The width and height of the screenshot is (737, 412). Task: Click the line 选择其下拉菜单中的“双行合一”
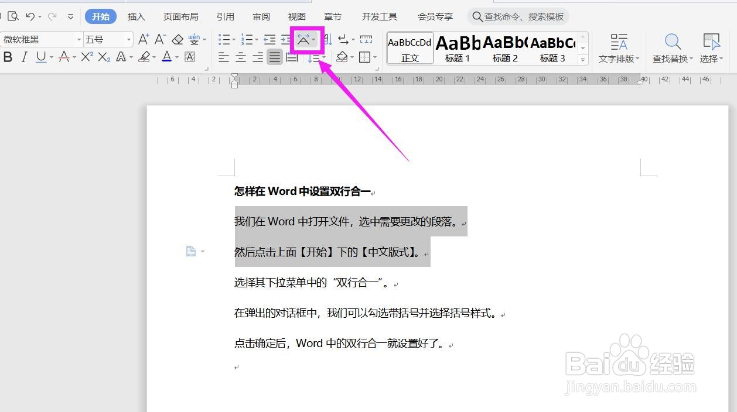coord(312,283)
